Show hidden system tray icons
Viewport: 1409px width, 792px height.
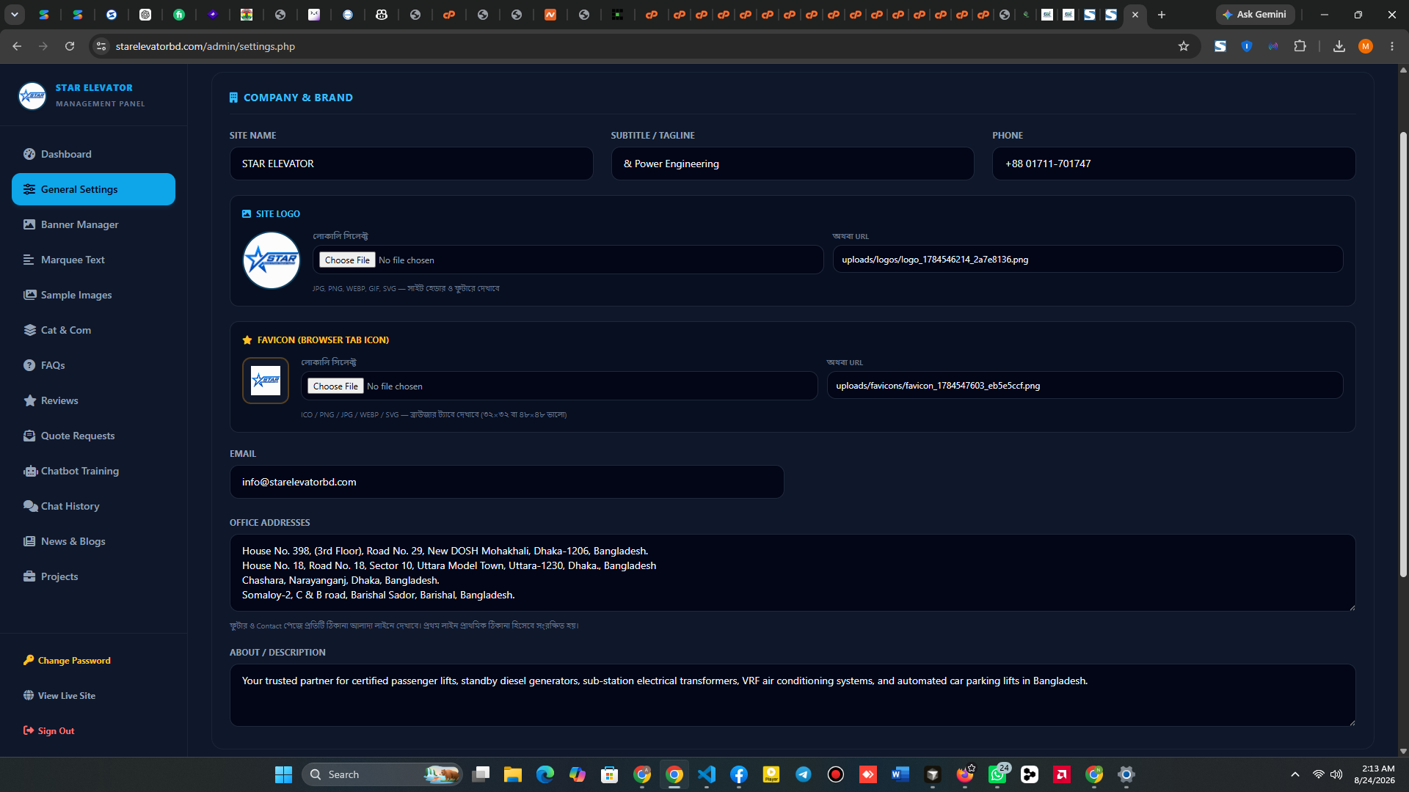1295,774
